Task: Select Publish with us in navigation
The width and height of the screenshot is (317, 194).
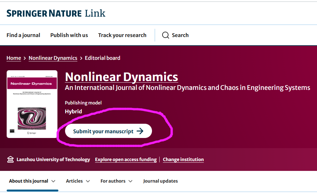Action: click(x=69, y=35)
